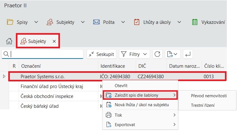Open the Vykazování section
Viewport: 237px width, 131px height.
coord(209,22)
